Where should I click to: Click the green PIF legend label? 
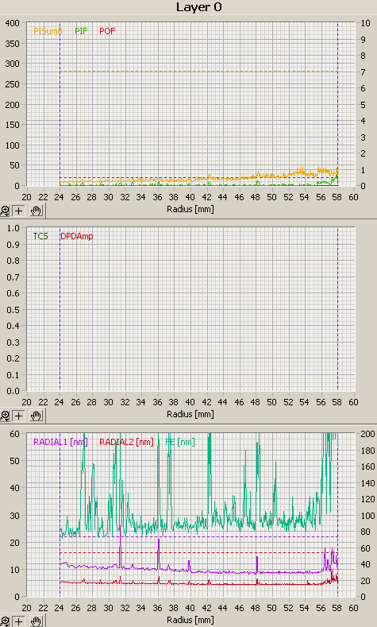point(82,31)
